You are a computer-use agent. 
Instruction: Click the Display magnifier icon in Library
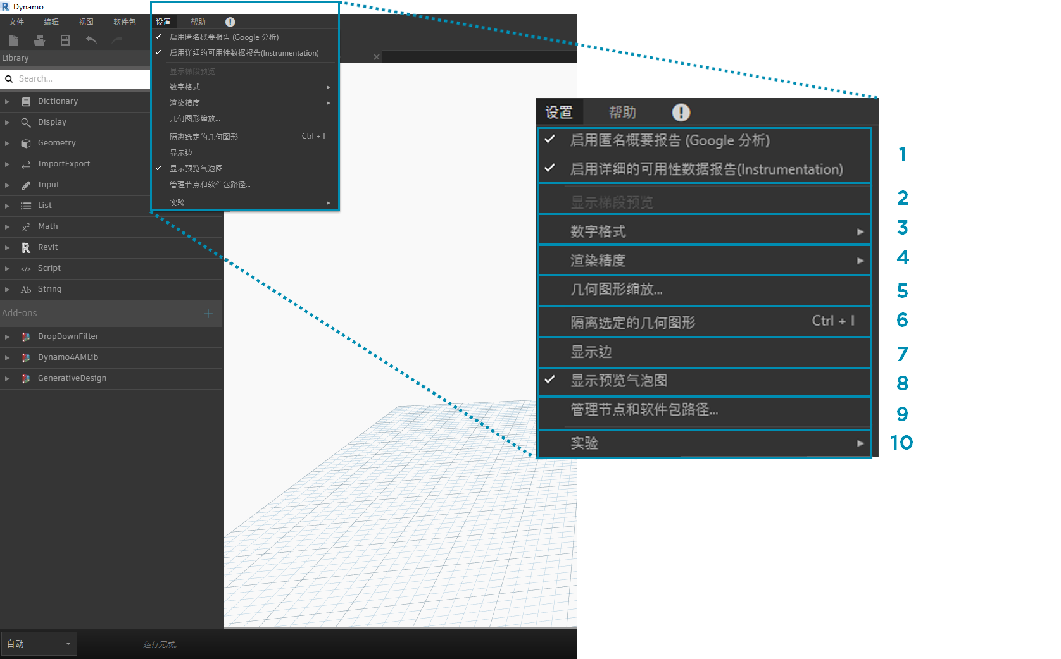(x=26, y=122)
